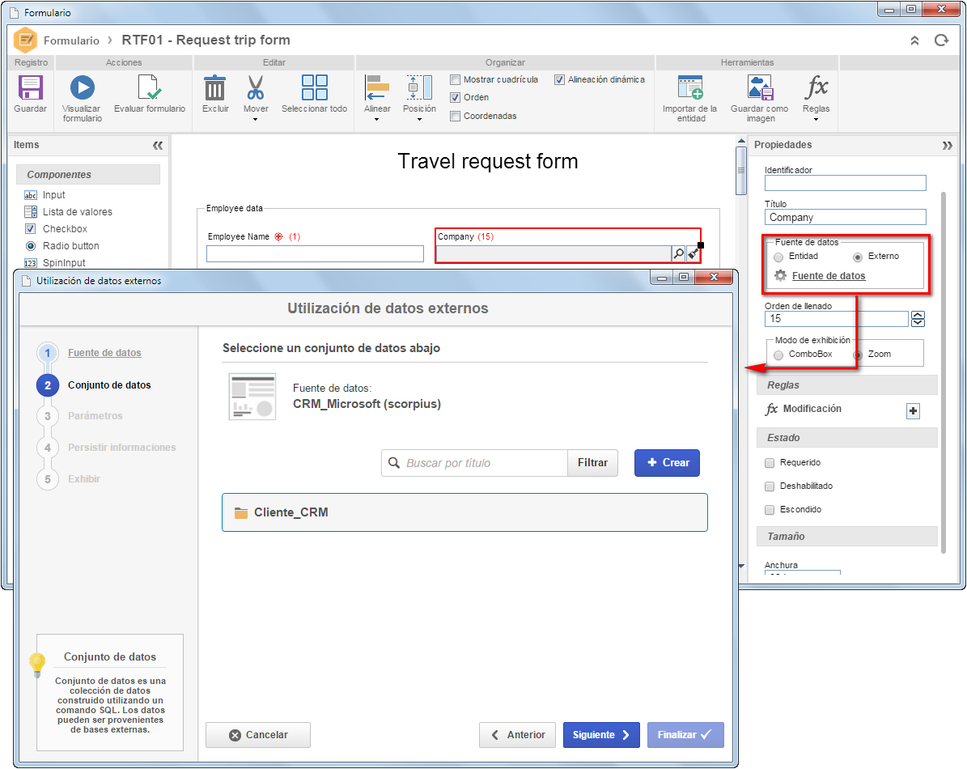967x769 pixels.
Task: Click the search magnifier in Buscar field
Action: pyautogui.click(x=393, y=462)
